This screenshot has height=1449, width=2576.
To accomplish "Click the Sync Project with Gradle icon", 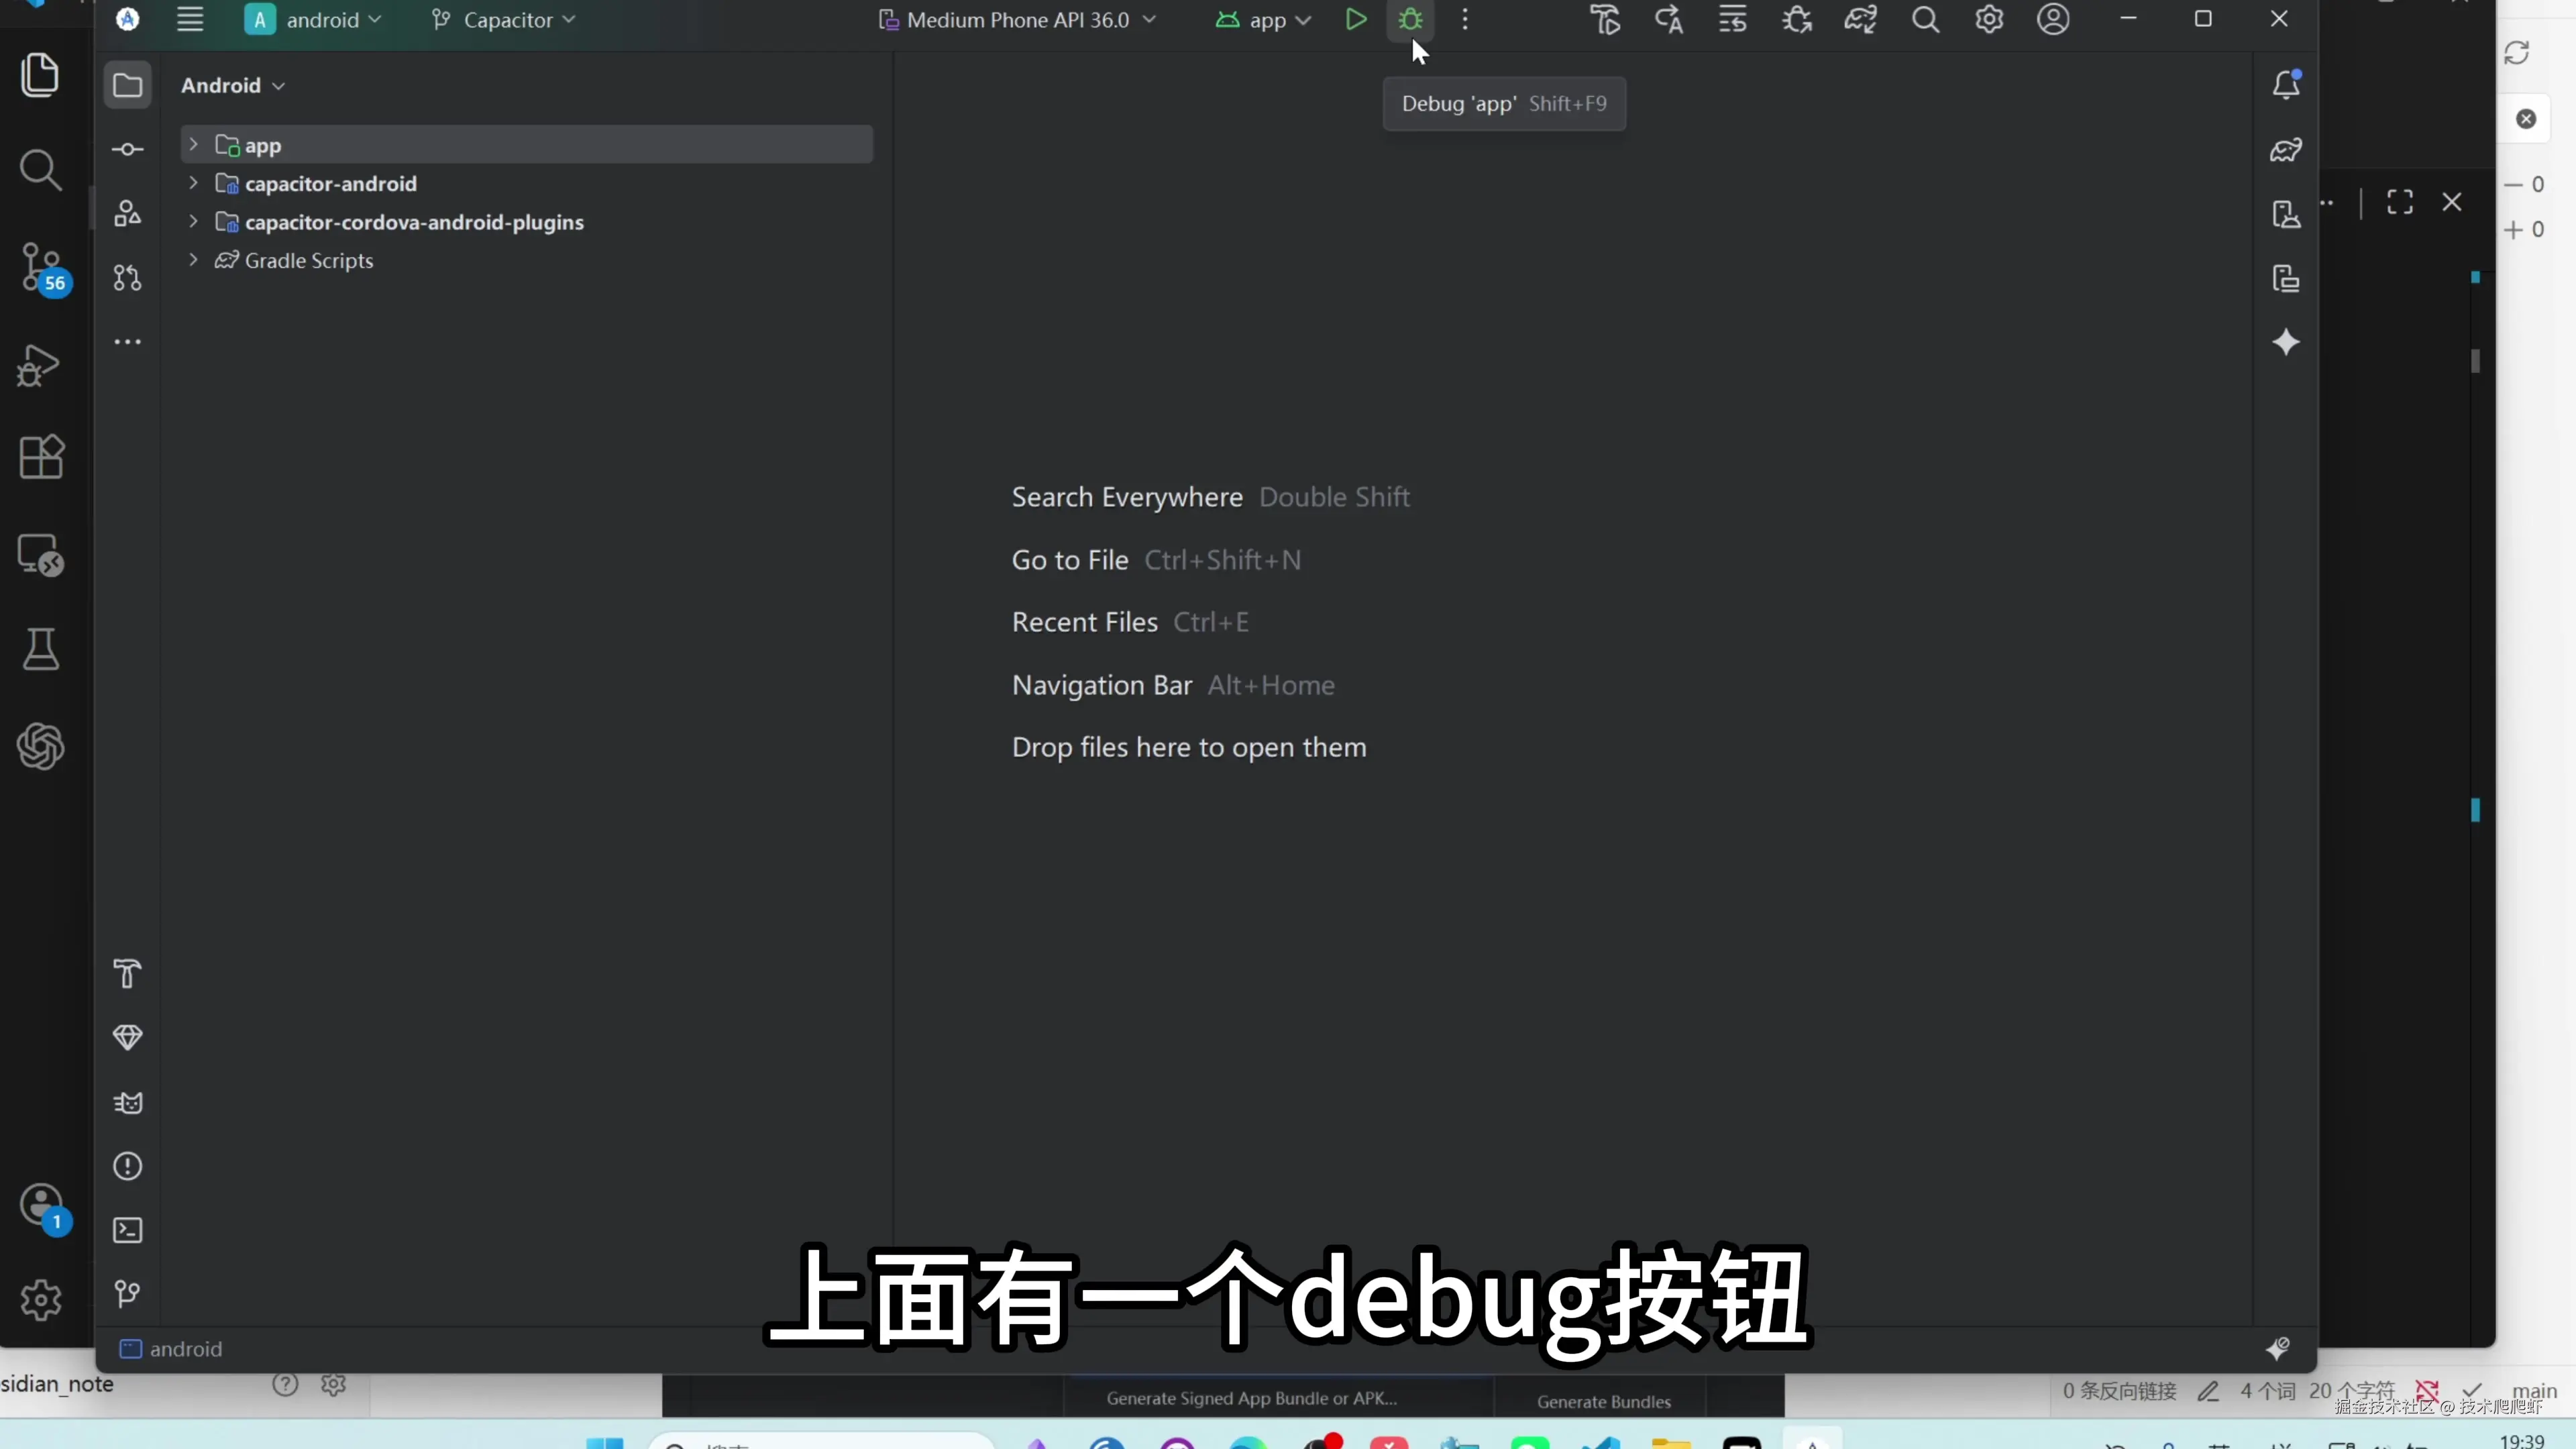I will click(1860, 20).
